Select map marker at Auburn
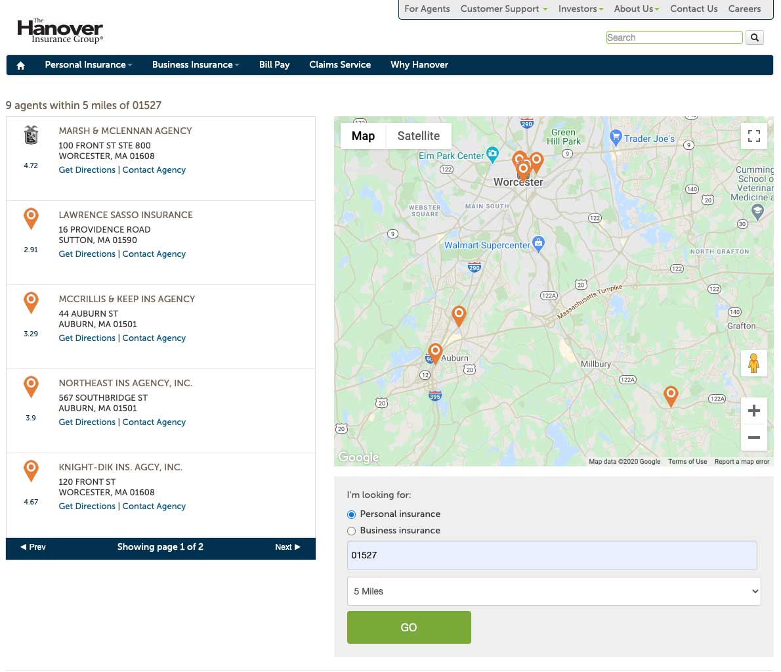The image size is (781, 672). (435, 353)
